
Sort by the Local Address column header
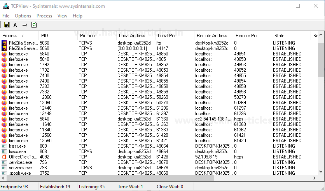136,36
